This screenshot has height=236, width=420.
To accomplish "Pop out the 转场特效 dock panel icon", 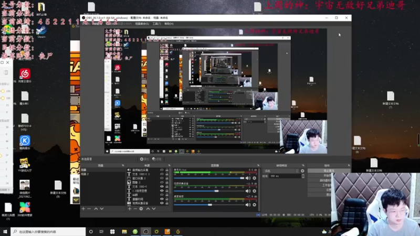I will (303, 165).
